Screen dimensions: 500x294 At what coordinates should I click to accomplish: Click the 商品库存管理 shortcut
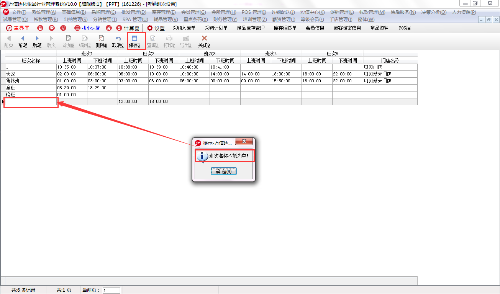[x=251, y=28]
